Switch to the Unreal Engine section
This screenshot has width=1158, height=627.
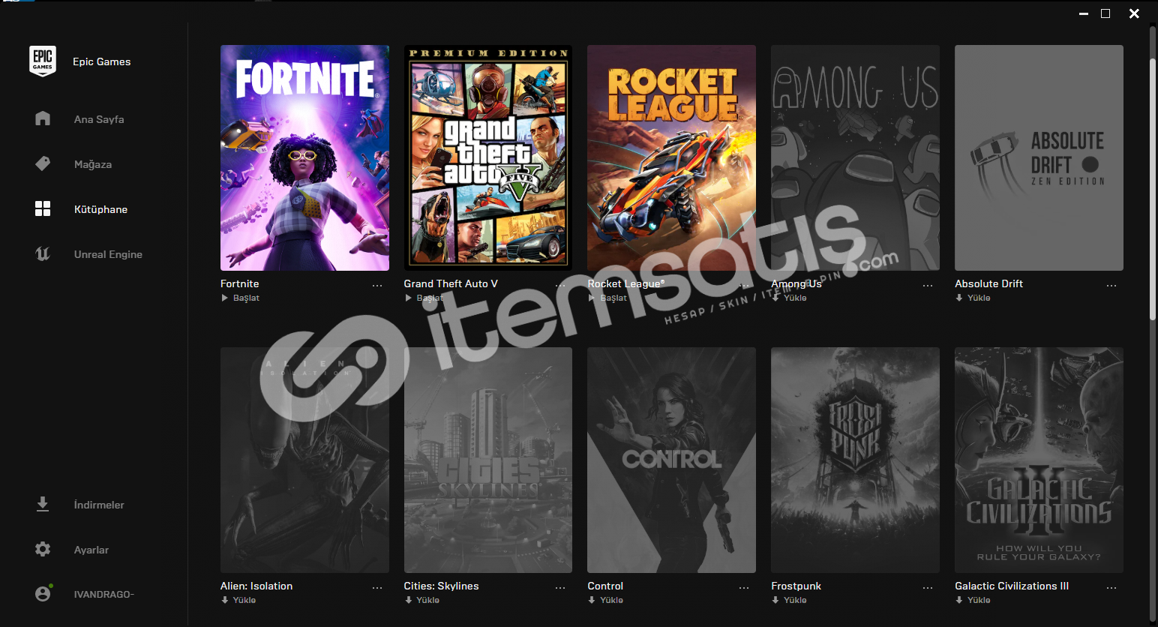(x=108, y=254)
